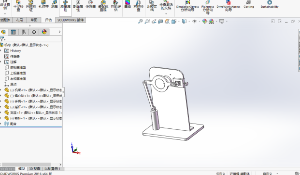Select the DimXpertManager crosshair tab
300x175 pixels.
[x=34, y=32]
